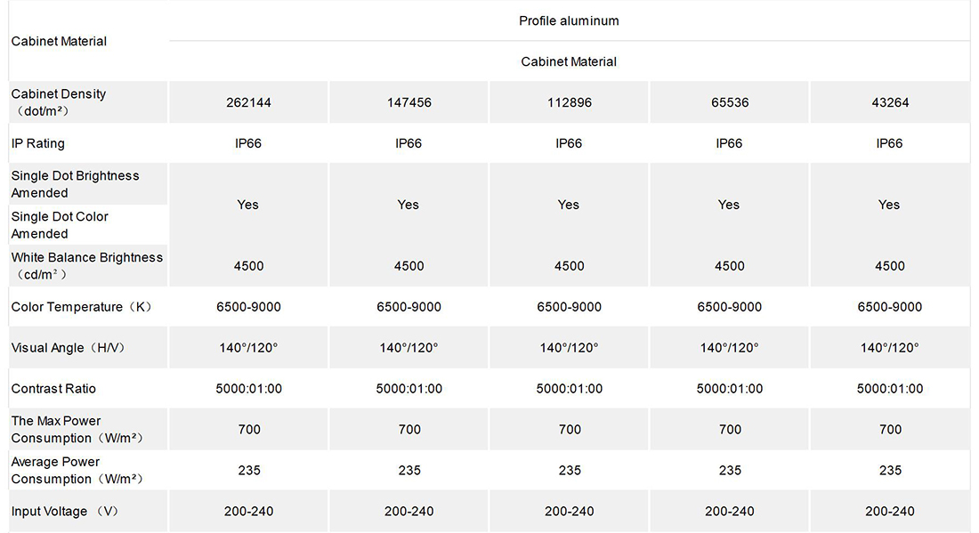Click the last 200-240 input voltage cell
The height and width of the screenshot is (533, 979).
[x=890, y=511]
